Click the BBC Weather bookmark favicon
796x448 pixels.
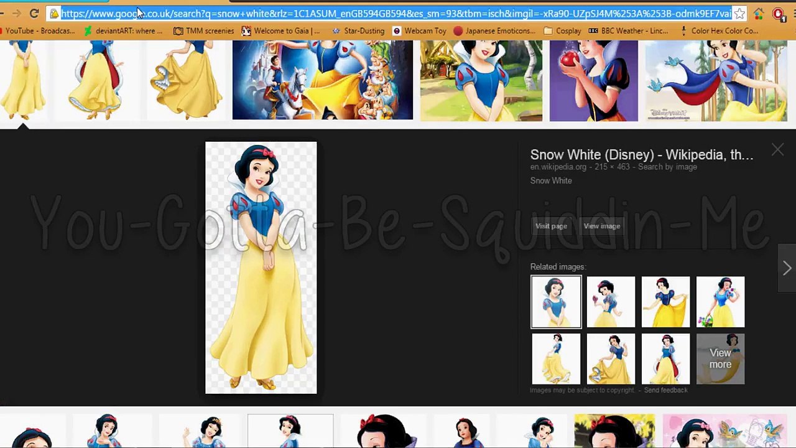coord(593,30)
